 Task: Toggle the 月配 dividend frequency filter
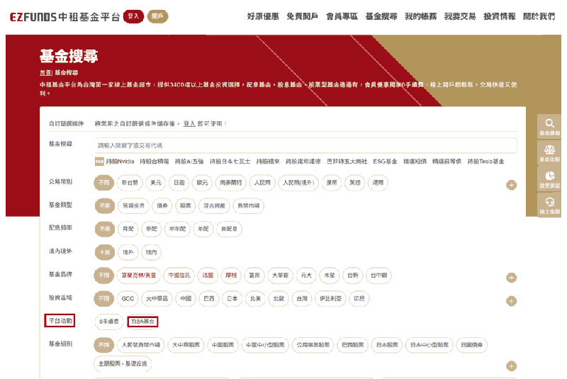pos(128,229)
